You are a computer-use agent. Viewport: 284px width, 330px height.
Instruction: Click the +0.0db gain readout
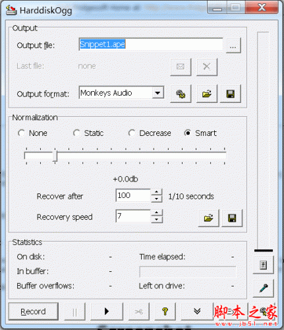[125, 179]
